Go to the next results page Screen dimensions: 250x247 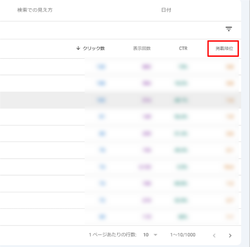pyautogui.click(x=230, y=235)
